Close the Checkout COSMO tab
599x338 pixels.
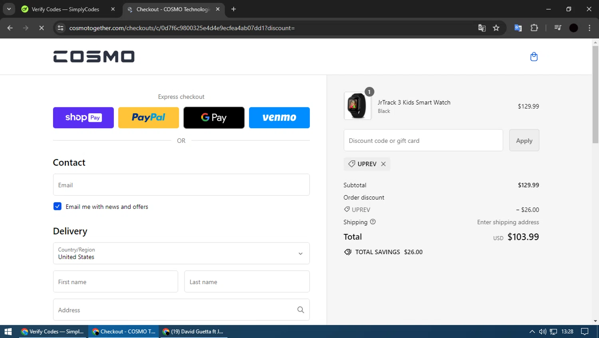pyautogui.click(x=218, y=9)
